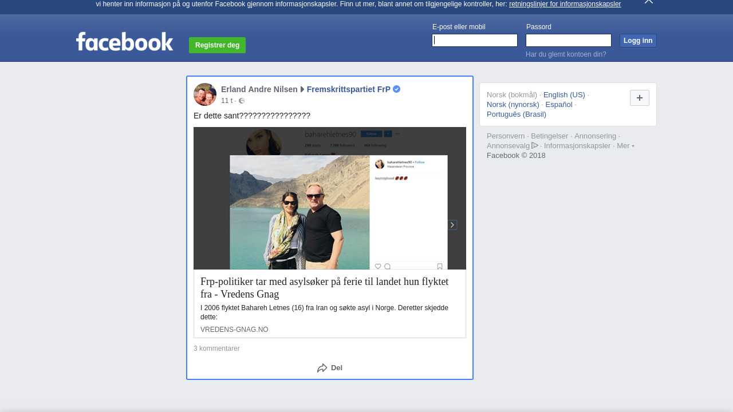
Task: Click the Norsk (bokmål) language text
Action: (512, 95)
